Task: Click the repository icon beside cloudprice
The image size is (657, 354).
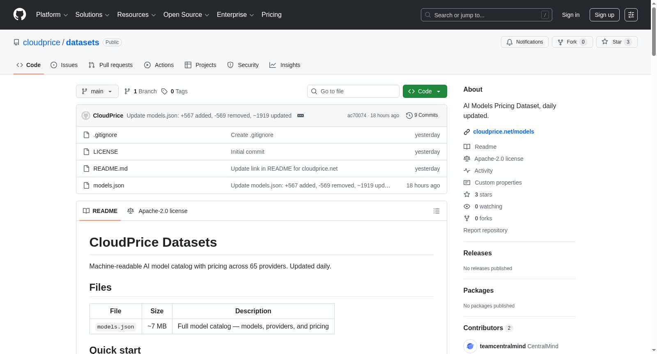Action: pos(16,42)
